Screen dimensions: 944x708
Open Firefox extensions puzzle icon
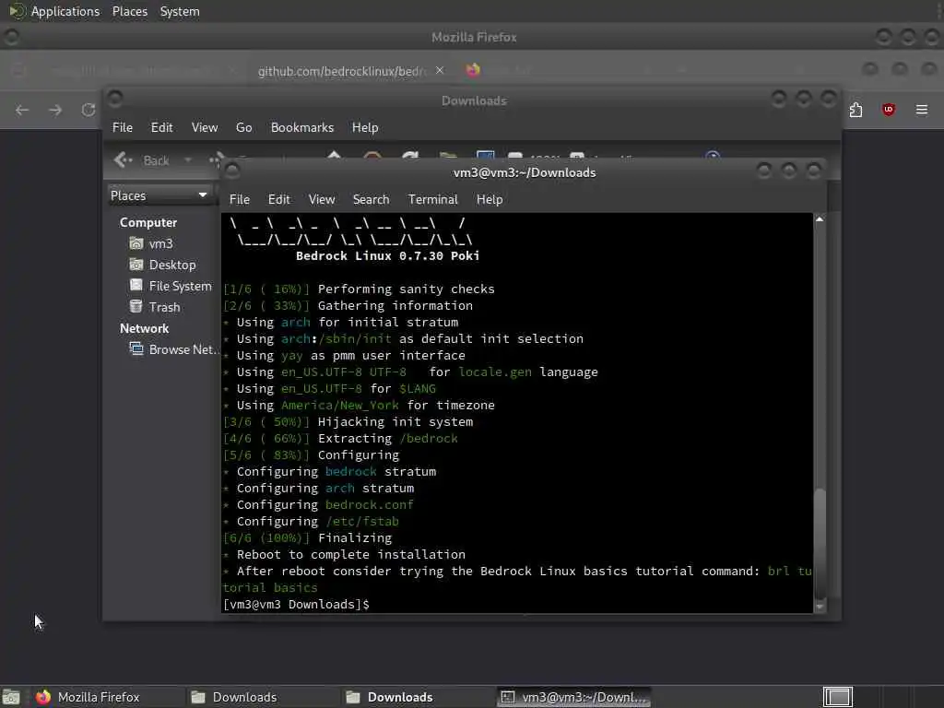click(855, 110)
